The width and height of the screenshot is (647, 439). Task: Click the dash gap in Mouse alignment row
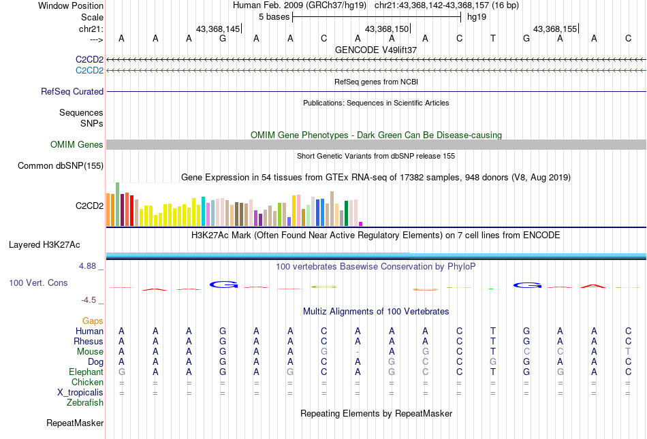click(358, 352)
